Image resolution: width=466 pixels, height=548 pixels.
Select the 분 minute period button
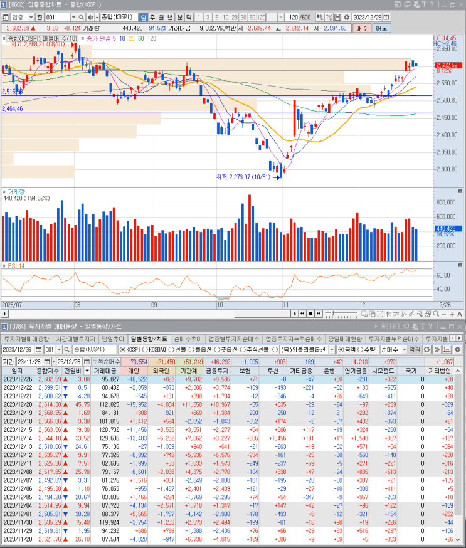pyautogui.click(x=179, y=17)
